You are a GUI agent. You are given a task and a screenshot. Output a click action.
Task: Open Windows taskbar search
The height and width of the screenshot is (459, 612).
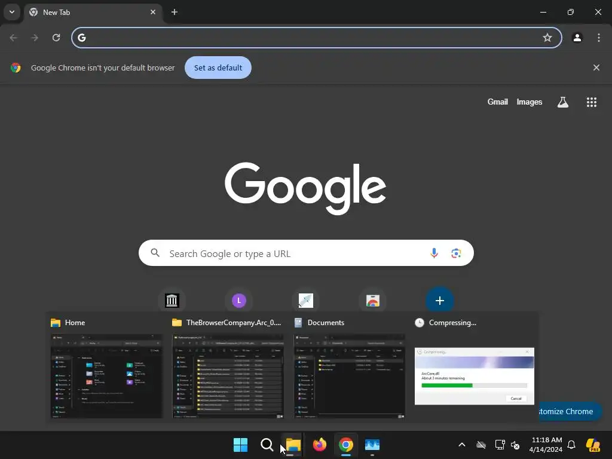point(267,445)
